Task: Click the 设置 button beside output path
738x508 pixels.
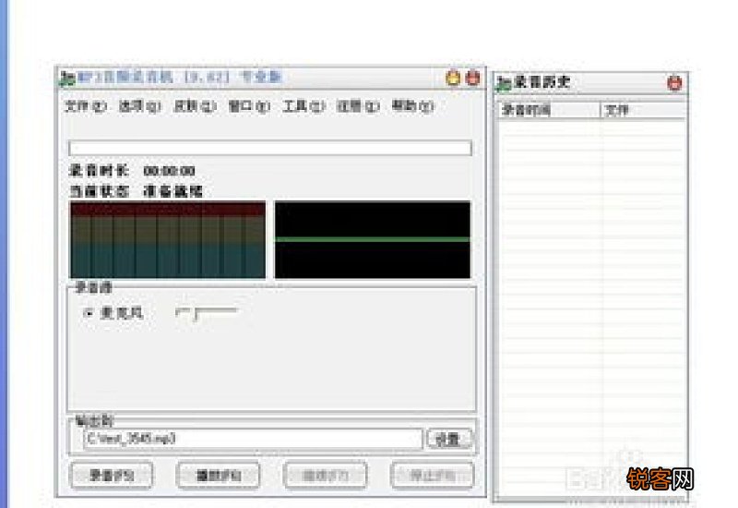Action: (449, 440)
